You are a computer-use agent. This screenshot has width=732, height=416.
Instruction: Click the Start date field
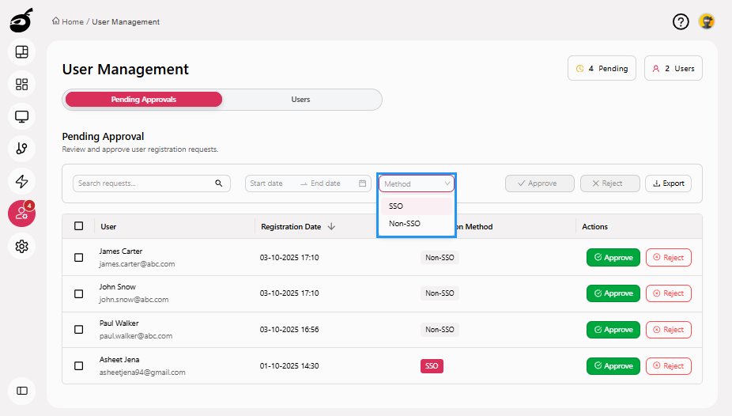tap(271, 183)
